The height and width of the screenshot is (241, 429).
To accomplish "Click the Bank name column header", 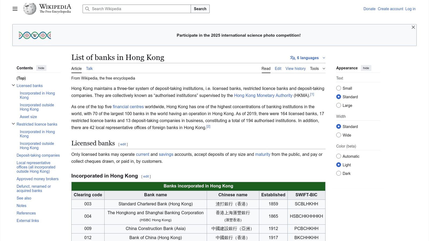I will point(156,195).
